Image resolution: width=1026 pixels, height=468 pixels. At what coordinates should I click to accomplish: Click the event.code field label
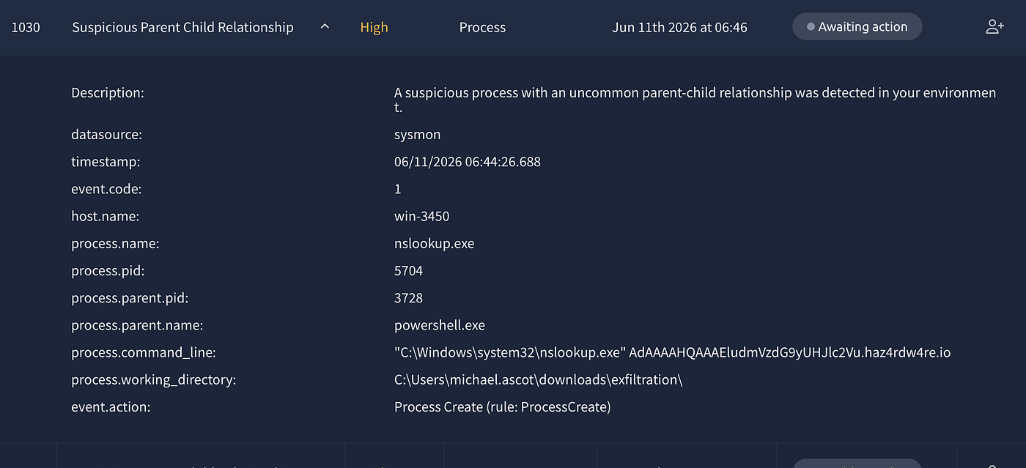tap(106, 189)
